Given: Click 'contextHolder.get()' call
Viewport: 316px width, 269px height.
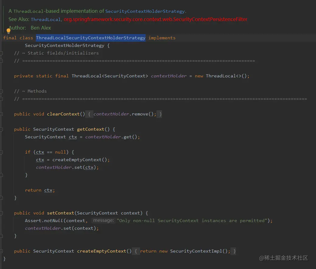Looking at the screenshot, I should click(111, 137).
